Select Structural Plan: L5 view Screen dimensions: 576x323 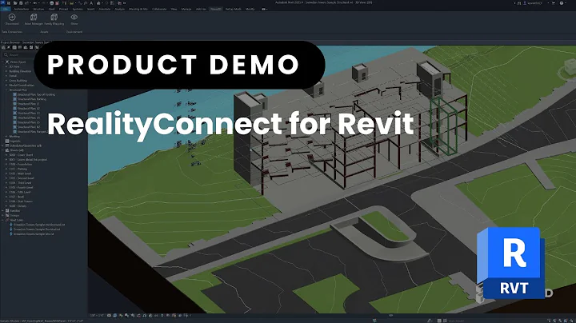tap(28, 122)
